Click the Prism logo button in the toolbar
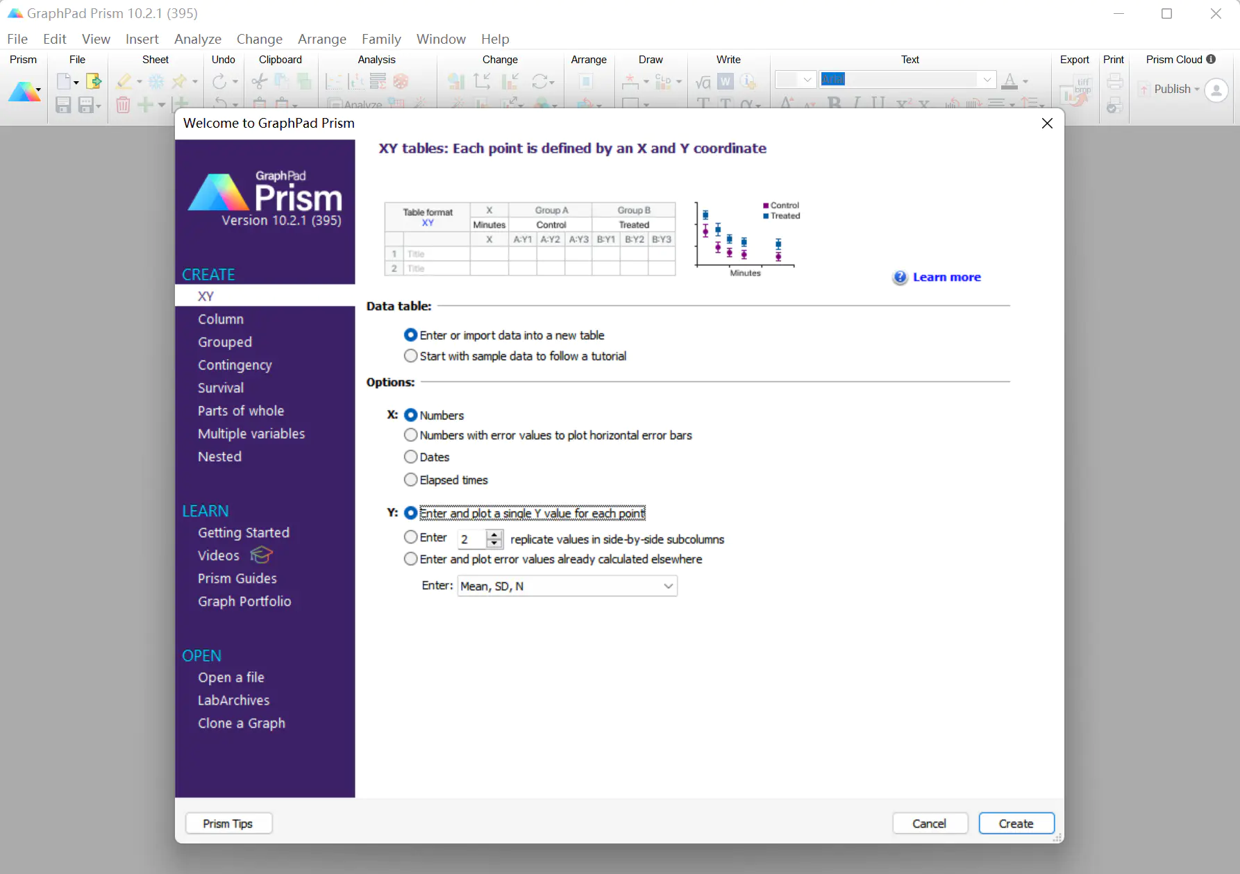This screenshot has width=1240, height=874. (x=24, y=91)
